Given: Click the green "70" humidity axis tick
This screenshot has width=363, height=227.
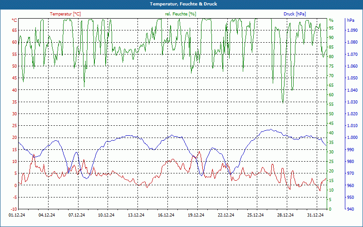Looking at the screenshot, I should [x=331, y=76].
